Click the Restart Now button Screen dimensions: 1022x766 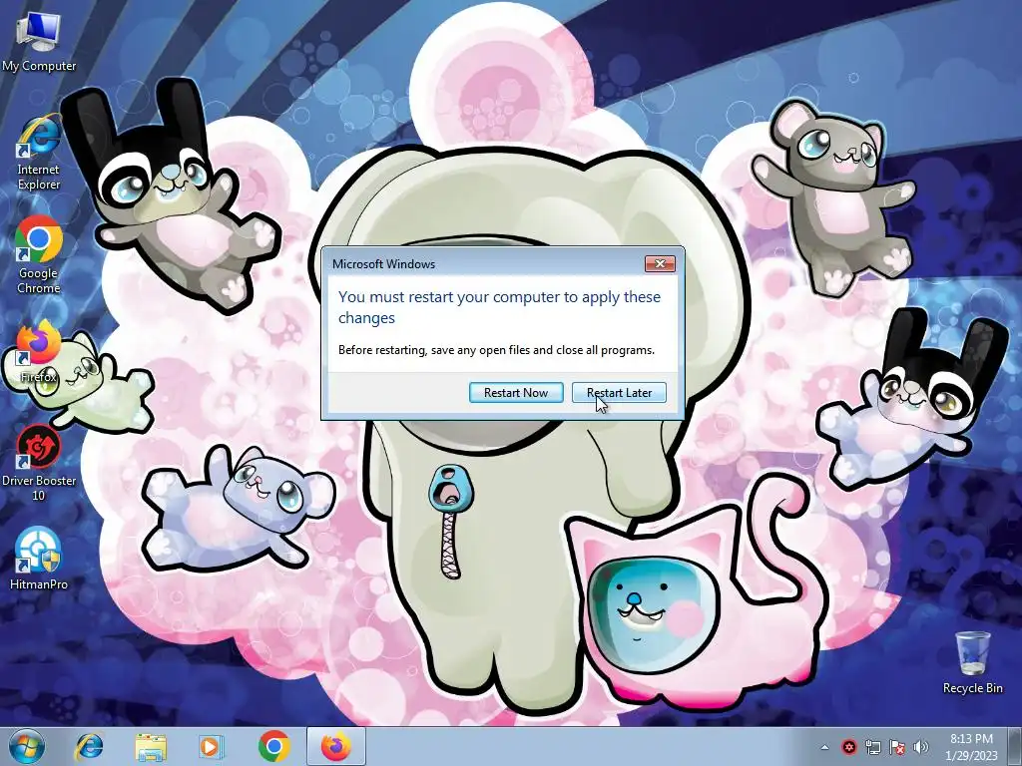click(516, 393)
